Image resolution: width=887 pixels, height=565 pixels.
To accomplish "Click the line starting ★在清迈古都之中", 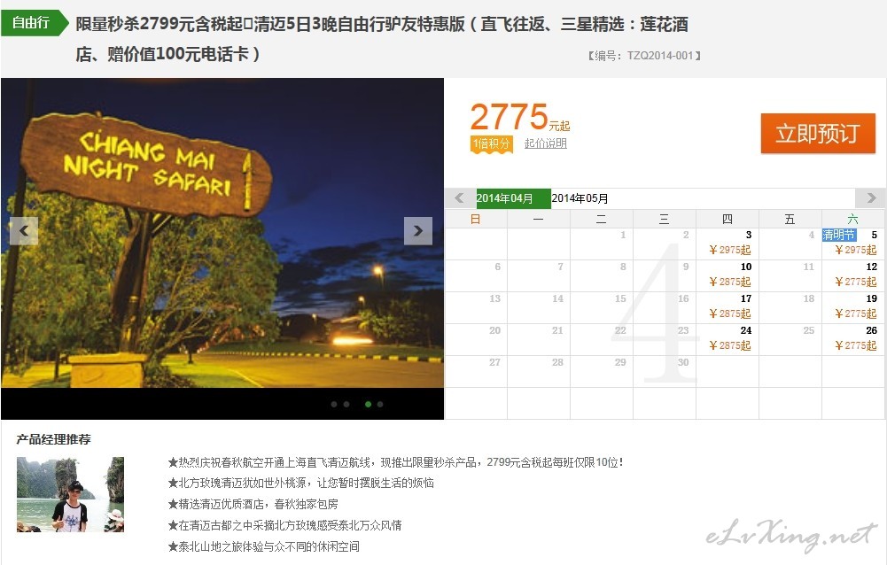I will 284,525.
